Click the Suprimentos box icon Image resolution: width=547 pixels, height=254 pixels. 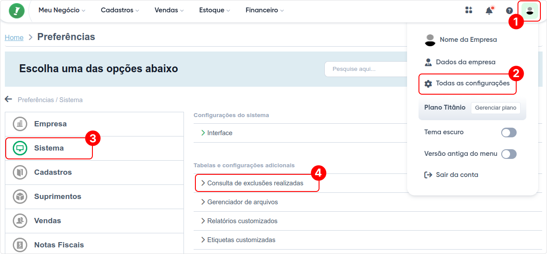pos(20,197)
